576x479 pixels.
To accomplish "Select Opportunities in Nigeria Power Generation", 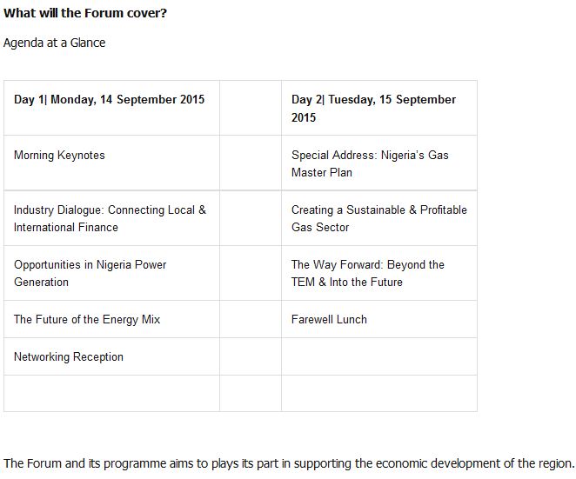I will pos(90,273).
